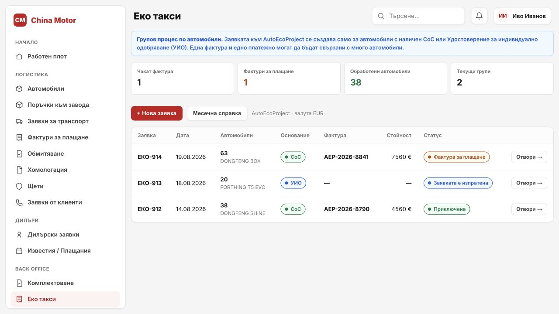Click the home icon beside Работен плот
559x314 pixels.
(19, 56)
